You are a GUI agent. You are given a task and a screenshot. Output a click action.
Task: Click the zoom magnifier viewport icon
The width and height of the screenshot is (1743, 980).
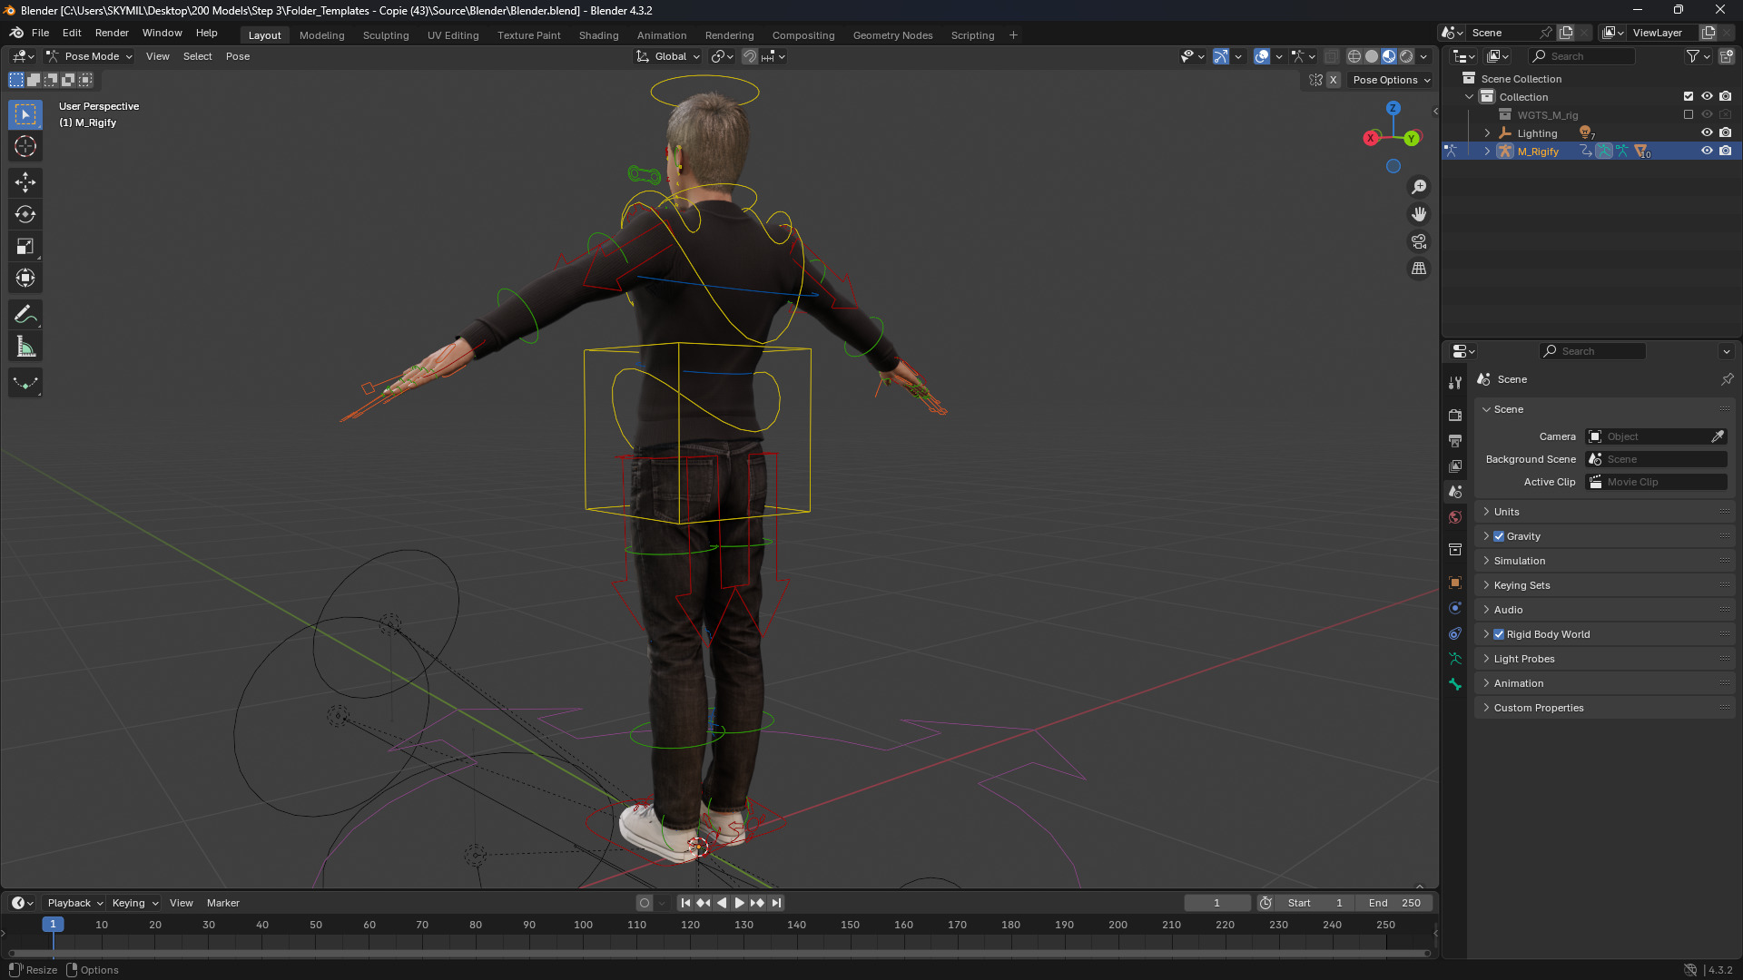click(x=1419, y=187)
